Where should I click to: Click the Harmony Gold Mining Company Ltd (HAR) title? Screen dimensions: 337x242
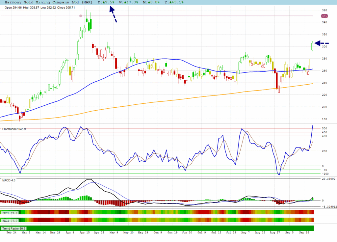[47, 2]
